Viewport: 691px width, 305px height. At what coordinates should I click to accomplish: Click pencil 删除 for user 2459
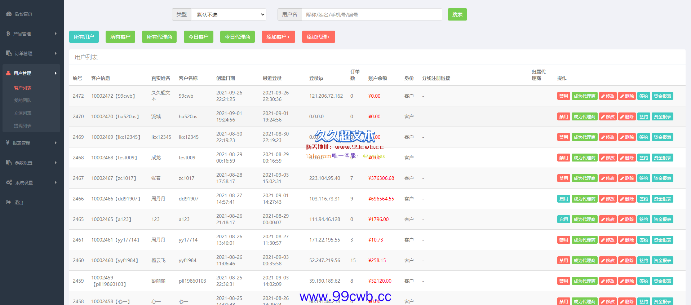627,281
